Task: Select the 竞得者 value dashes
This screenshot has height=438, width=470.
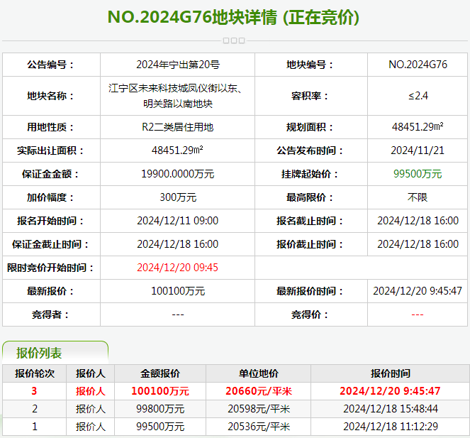Action: pyautogui.click(x=178, y=314)
